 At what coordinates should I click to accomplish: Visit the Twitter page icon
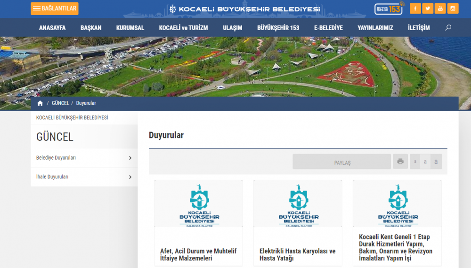(428, 9)
